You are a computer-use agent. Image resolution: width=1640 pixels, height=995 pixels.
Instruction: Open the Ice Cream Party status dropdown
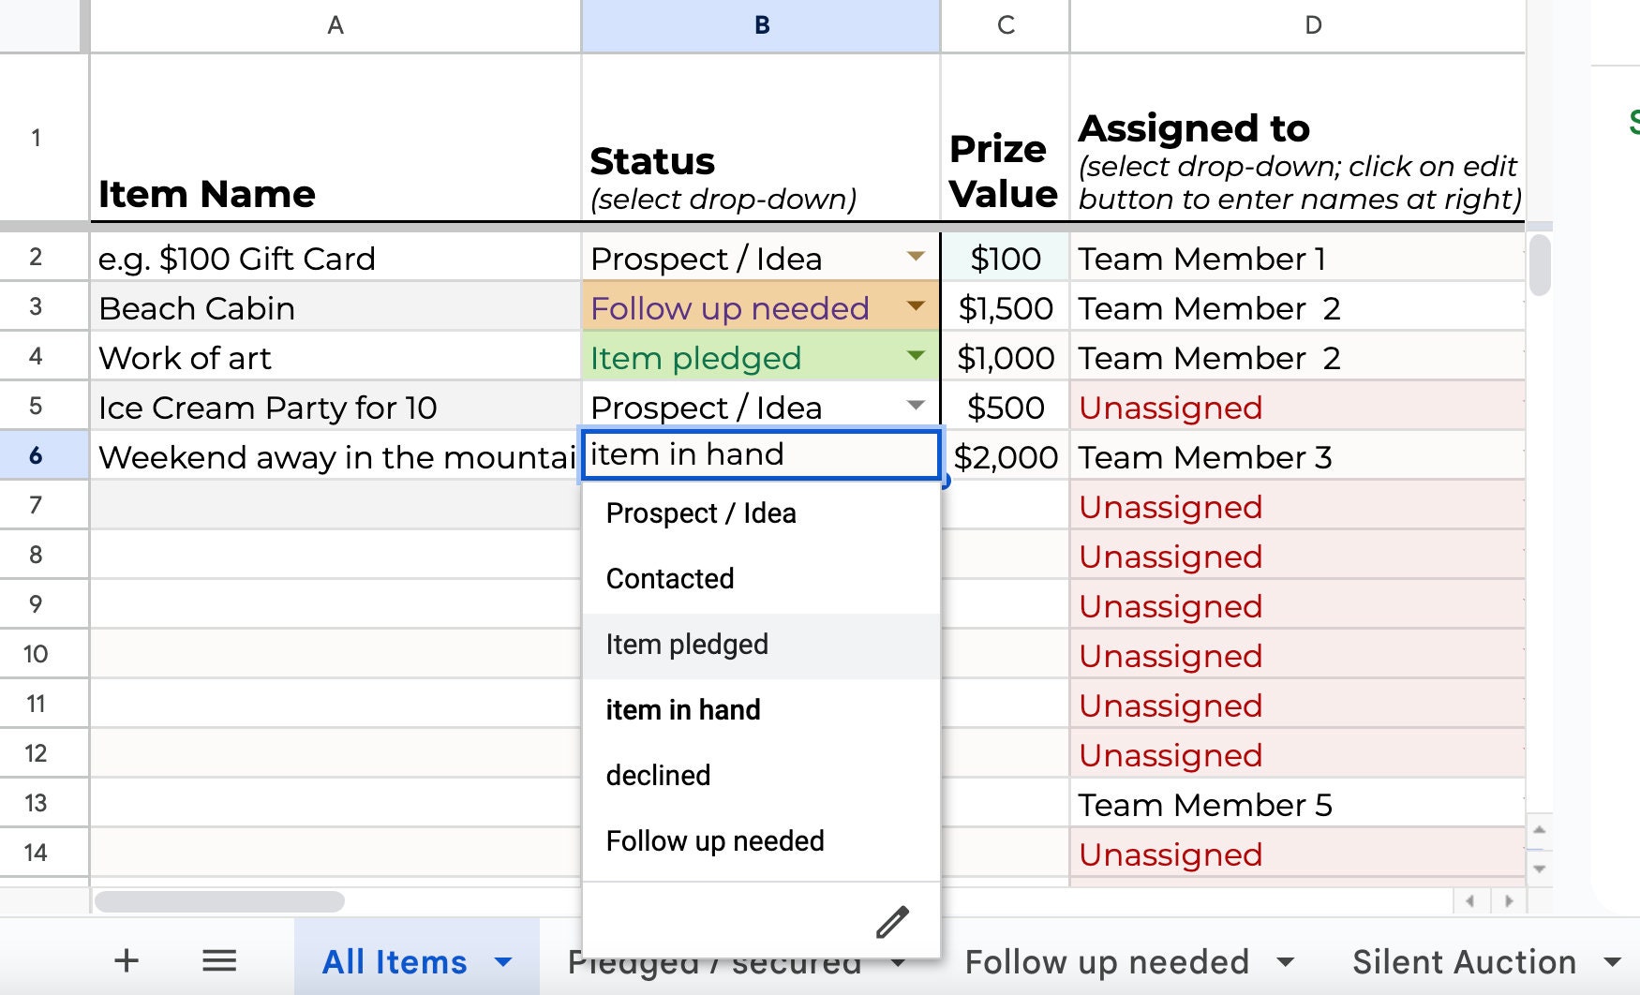(916, 406)
